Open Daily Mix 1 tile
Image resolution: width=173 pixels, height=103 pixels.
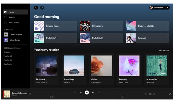tap(56, 38)
